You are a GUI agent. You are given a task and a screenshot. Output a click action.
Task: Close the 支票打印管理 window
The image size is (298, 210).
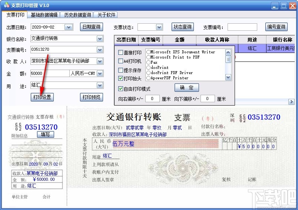[x=293, y=6]
